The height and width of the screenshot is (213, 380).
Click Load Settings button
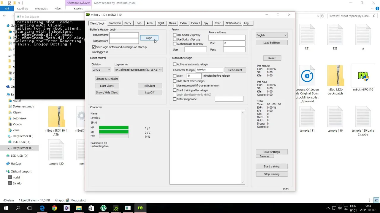point(272,43)
